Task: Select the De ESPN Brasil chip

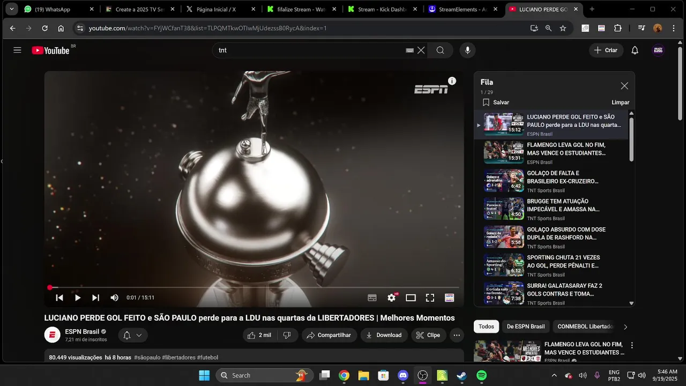Action: click(x=526, y=326)
